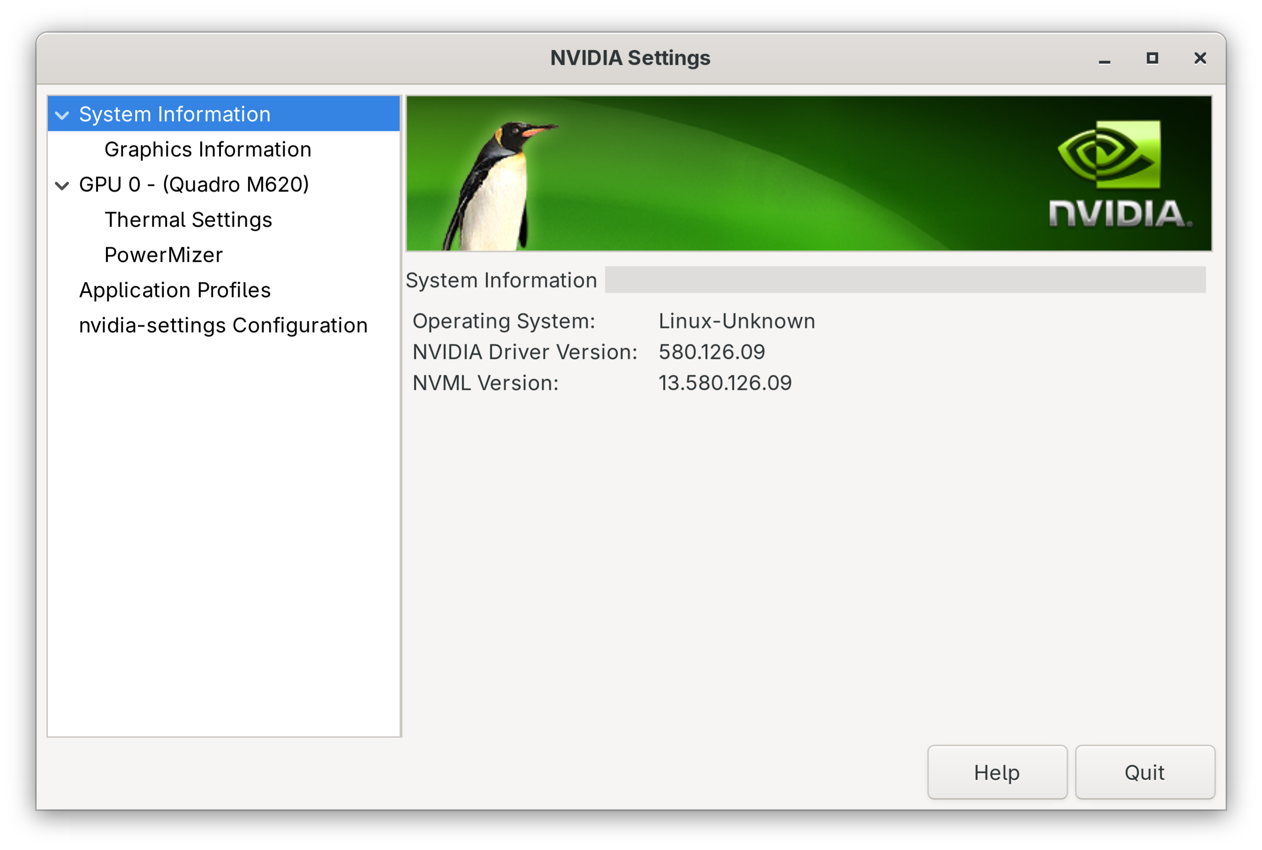This screenshot has height=850, width=1262.
Task: Click the NVIDIA logo in the banner
Action: coord(1117,174)
